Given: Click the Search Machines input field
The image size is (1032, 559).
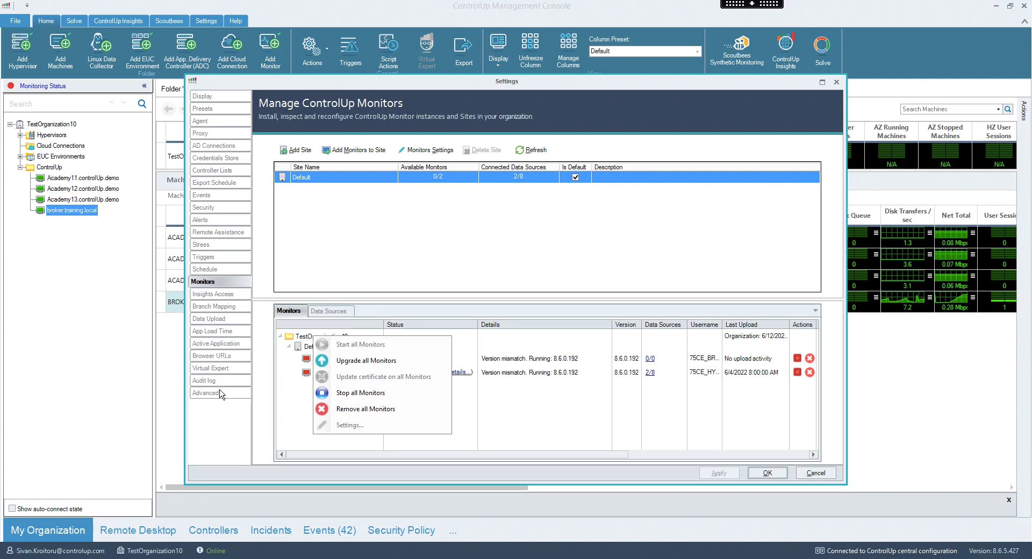Looking at the screenshot, I should click(x=948, y=109).
